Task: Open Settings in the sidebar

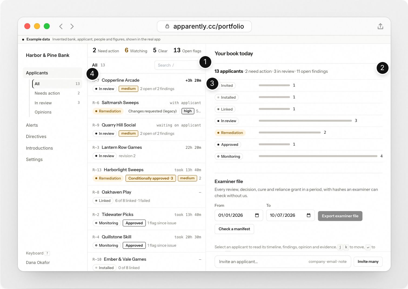Action: click(34, 159)
